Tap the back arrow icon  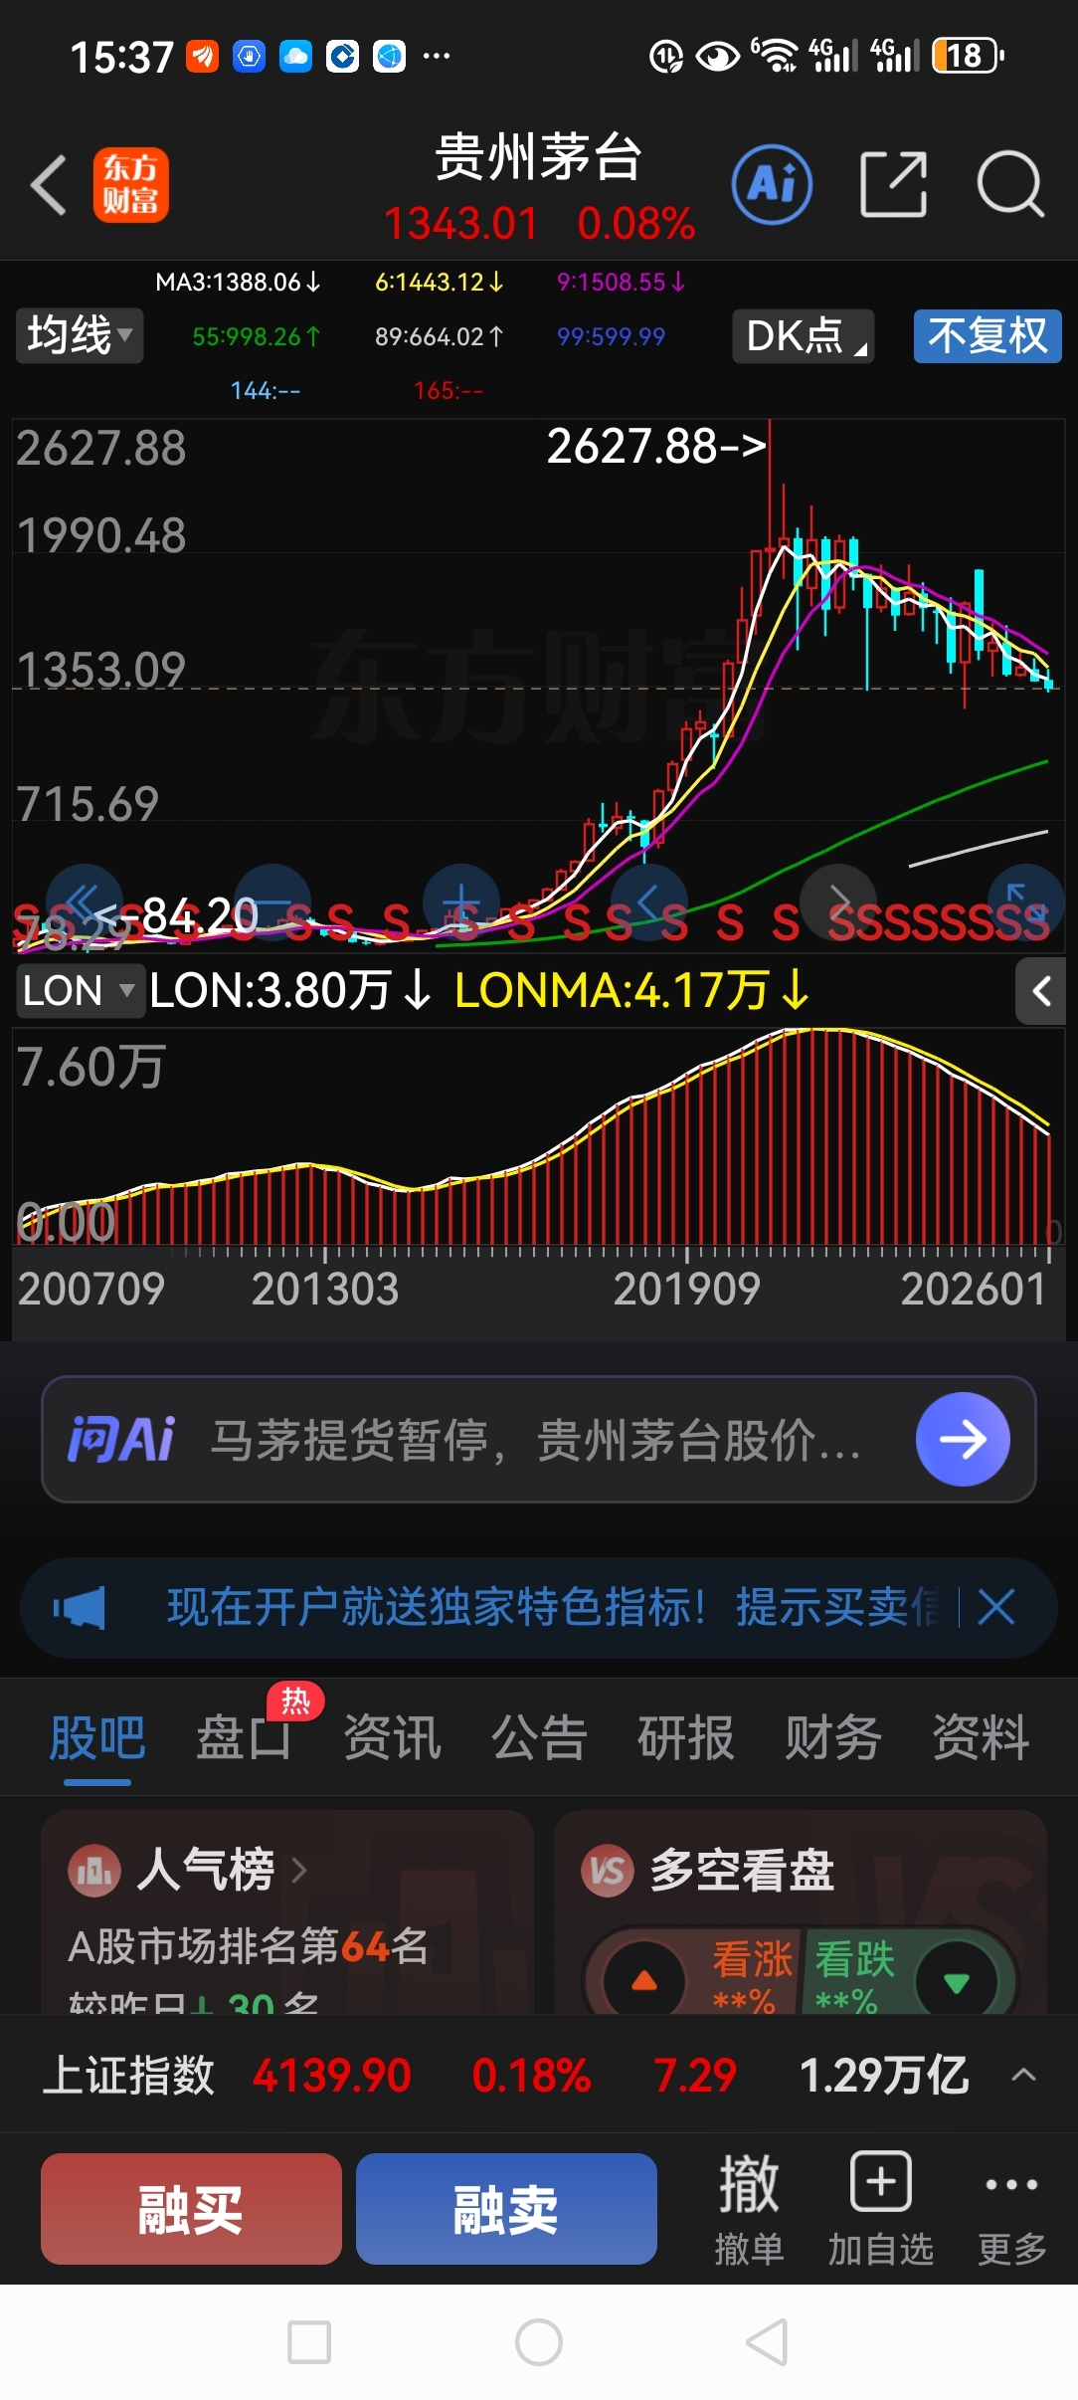click(48, 185)
